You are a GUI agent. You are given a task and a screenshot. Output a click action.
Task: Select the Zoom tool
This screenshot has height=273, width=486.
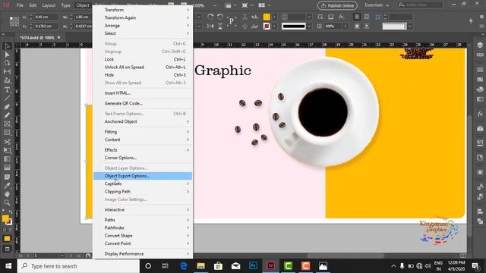(7, 202)
